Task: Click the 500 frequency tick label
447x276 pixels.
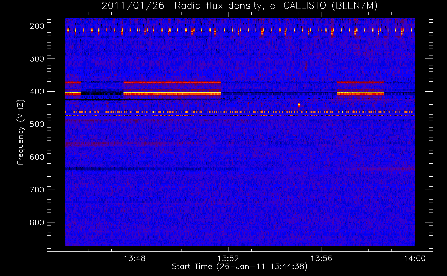Action: (37, 124)
